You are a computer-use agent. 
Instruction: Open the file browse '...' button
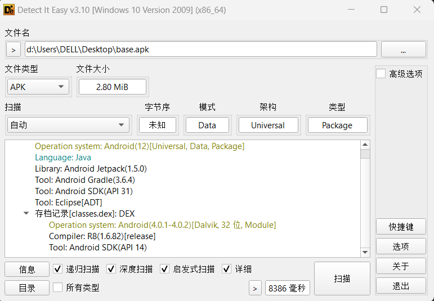tap(403, 50)
